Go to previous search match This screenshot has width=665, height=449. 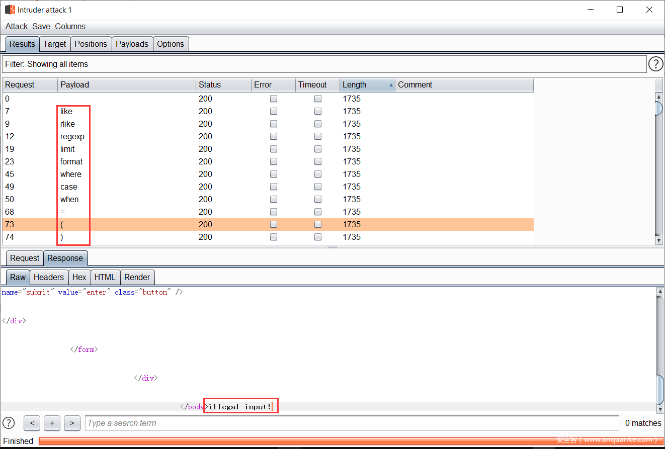pos(32,423)
